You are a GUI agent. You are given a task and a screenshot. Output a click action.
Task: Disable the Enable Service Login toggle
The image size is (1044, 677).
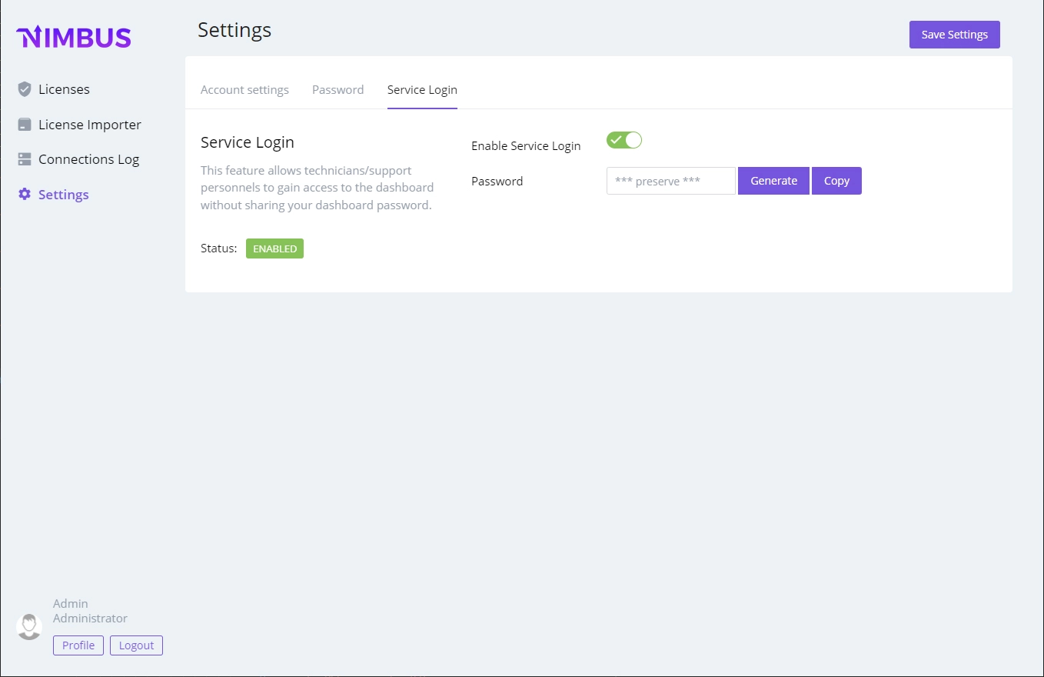624,140
